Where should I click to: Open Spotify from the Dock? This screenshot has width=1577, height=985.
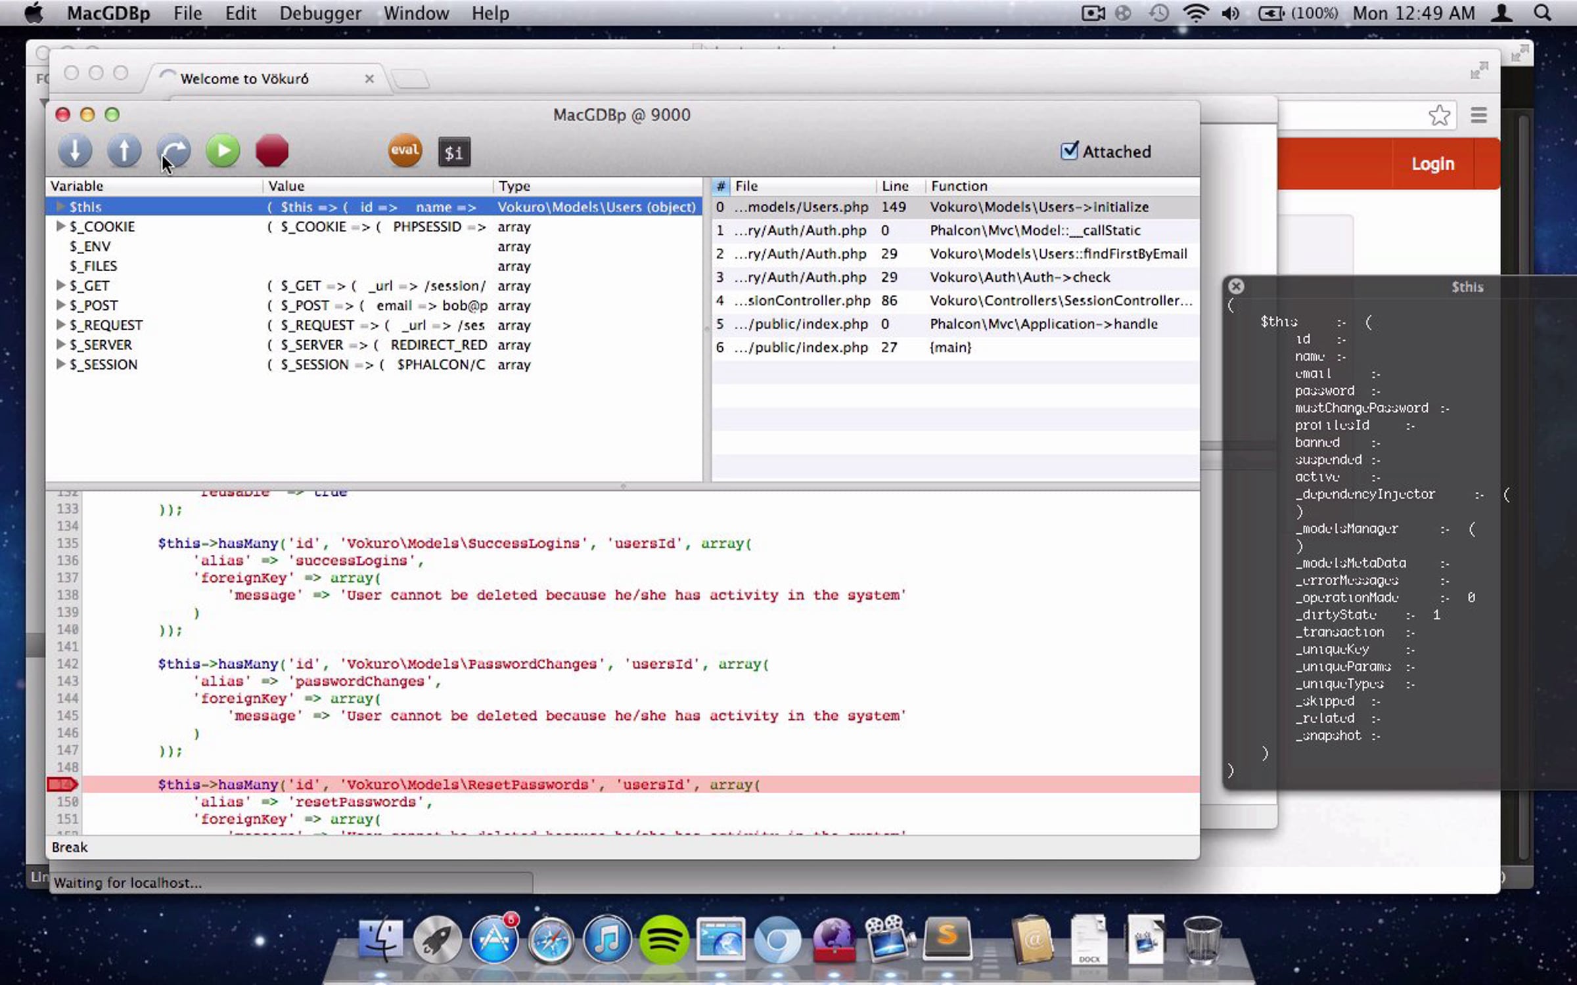click(664, 940)
